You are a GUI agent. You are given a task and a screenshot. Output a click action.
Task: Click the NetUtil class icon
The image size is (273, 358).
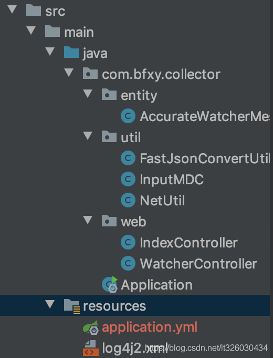(128, 200)
